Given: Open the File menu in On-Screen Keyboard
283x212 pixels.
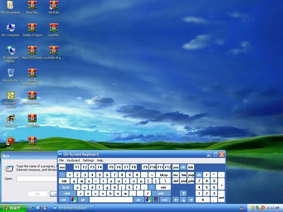Looking at the screenshot, I should coord(61,160).
